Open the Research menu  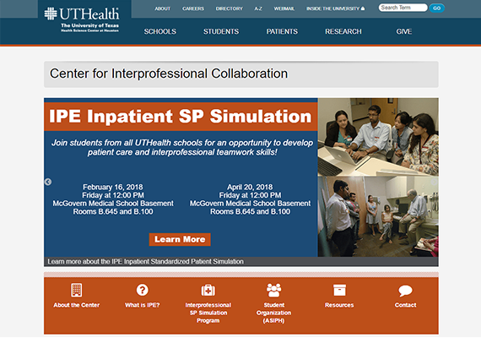coord(343,31)
